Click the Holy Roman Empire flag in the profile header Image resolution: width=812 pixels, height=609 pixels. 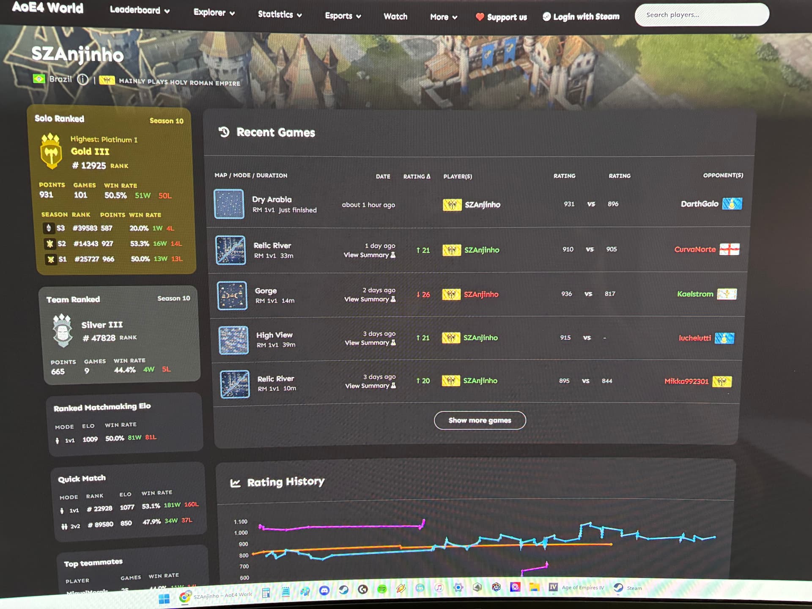[107, 80]
